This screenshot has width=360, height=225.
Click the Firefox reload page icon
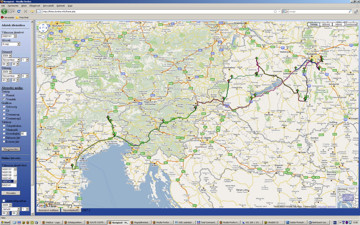click(19, 12)
